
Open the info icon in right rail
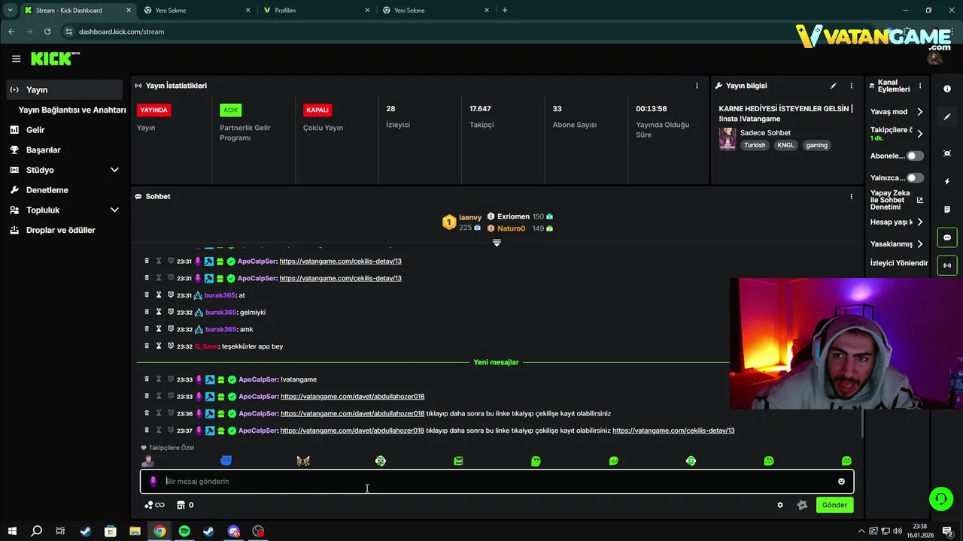(947, 89)
